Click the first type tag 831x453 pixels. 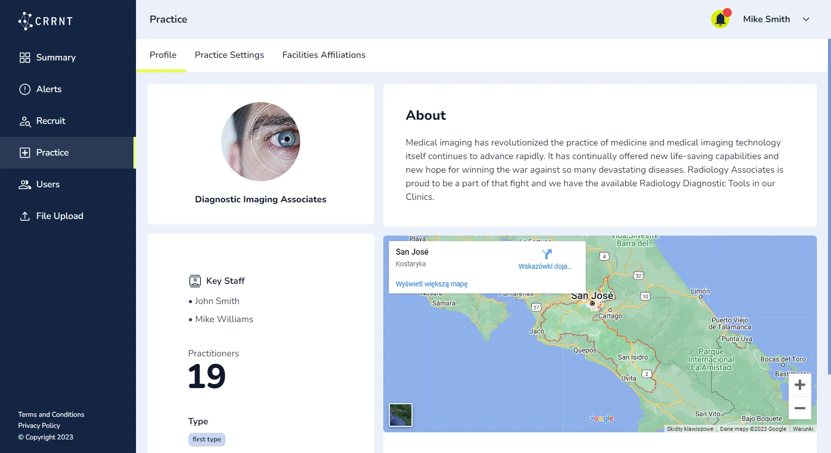[206, 439]
